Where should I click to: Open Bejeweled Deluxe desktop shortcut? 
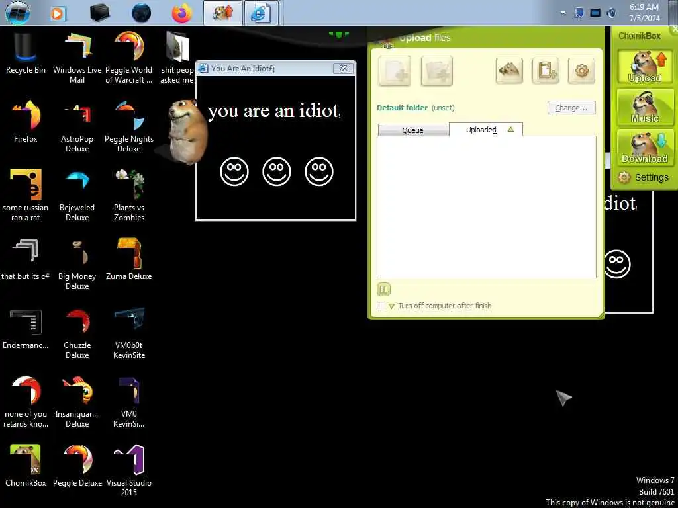pyautogui.click(x=77, y=195)
